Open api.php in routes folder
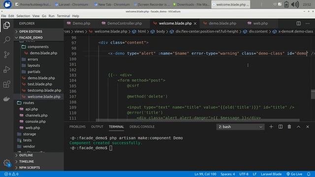The image size is (315, 177). tap(31, 109)
